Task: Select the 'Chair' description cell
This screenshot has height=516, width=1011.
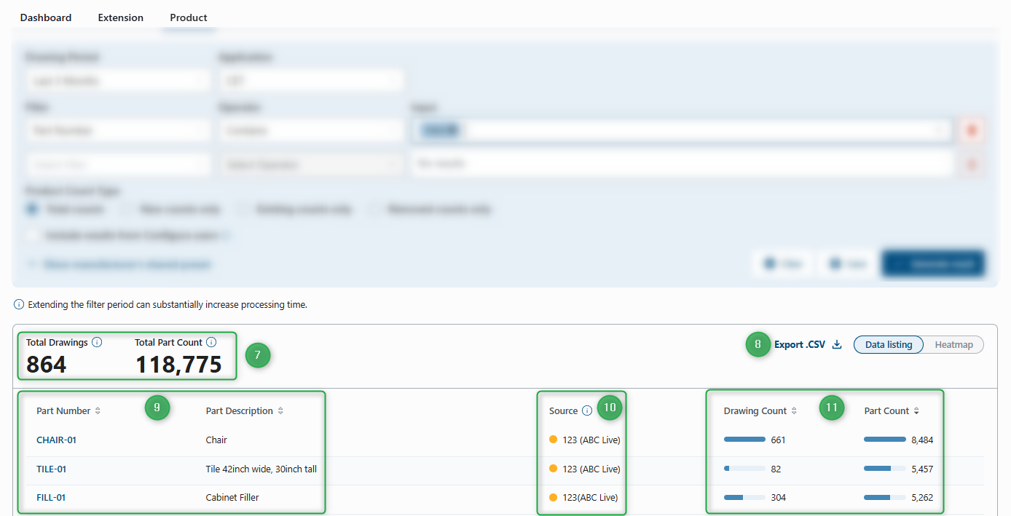Action: pos(216,440)
